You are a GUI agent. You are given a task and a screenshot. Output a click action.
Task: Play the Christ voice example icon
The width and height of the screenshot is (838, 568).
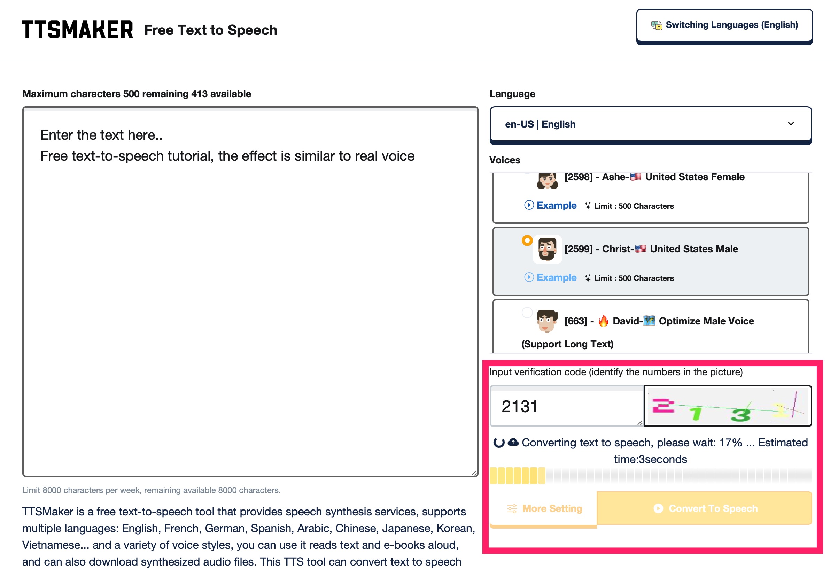(x=529, y=277)
